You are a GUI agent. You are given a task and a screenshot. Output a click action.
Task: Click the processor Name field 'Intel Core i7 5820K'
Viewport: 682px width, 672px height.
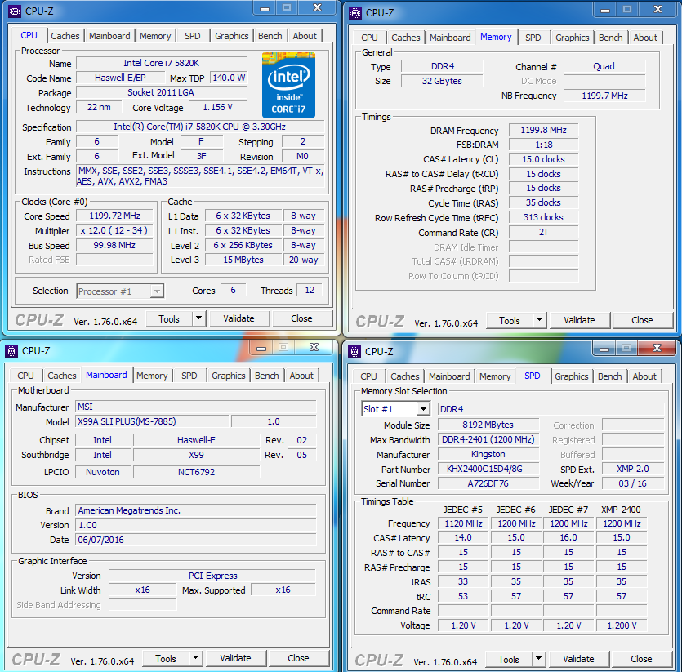162,63
